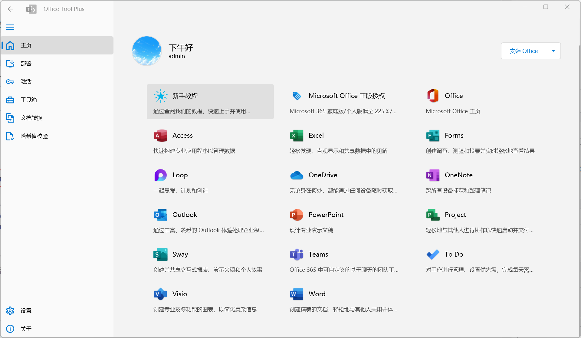
Task: Click the 安装 Office button
Action: (x=524, y=51)
